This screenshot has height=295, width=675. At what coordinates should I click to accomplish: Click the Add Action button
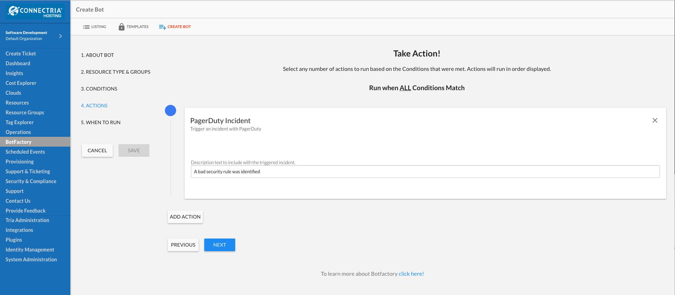coord(185,217)
